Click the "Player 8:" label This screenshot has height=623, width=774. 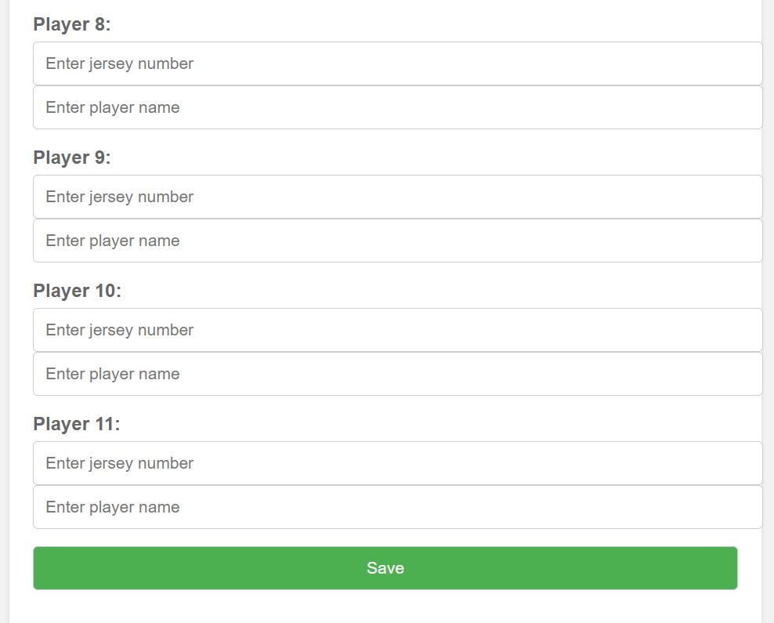(x=72, y=24)
